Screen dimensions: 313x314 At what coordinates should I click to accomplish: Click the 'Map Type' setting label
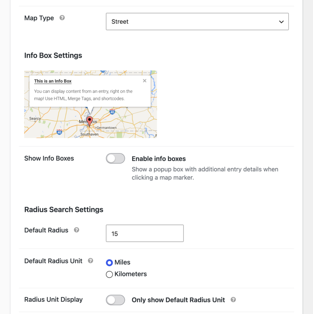pos(39,18)
